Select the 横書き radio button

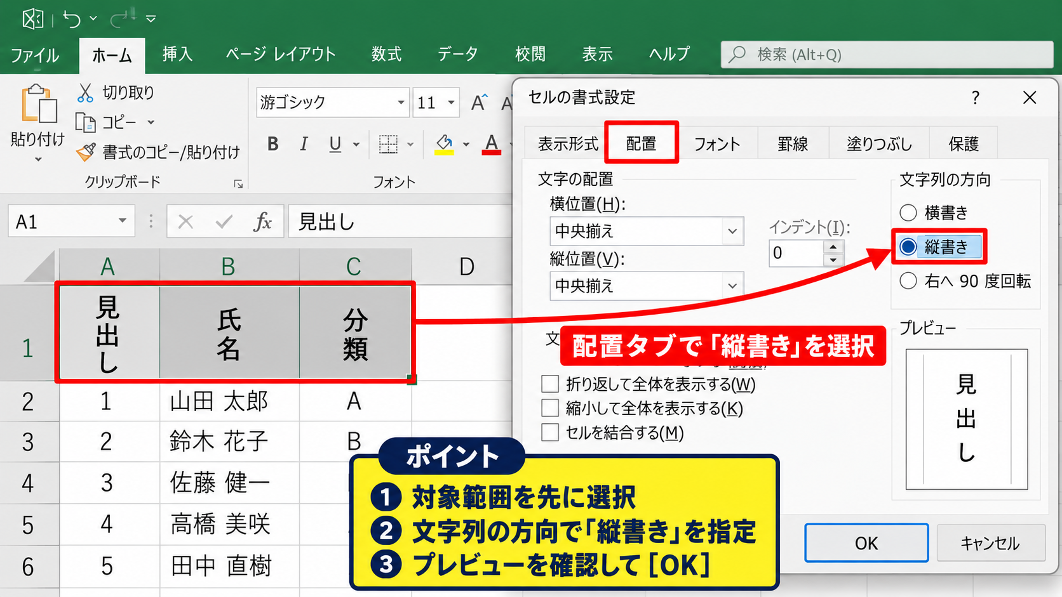click(x=908, y=213)
